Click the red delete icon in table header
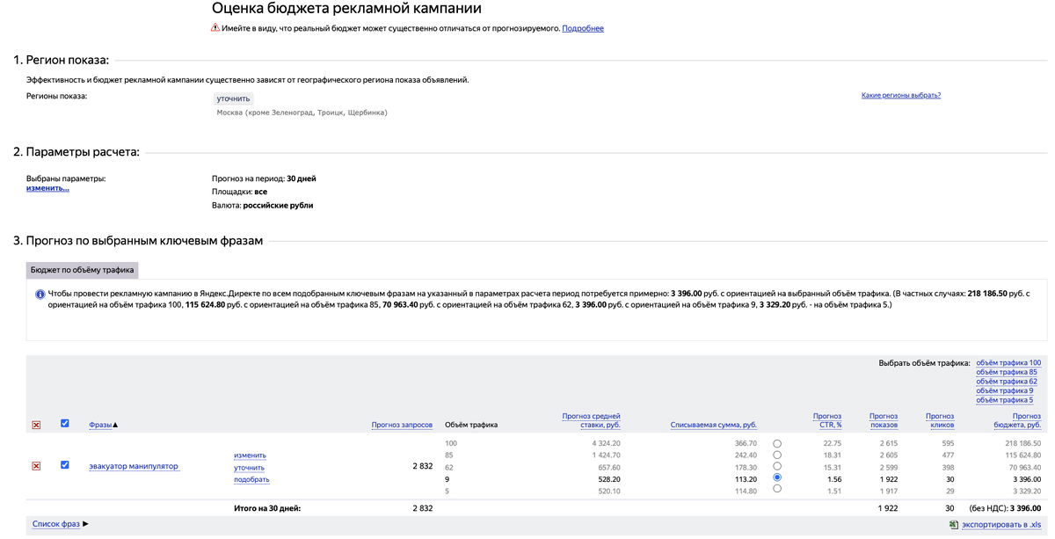The height and width of the screenshot is (539, 1055). (36, 425)
